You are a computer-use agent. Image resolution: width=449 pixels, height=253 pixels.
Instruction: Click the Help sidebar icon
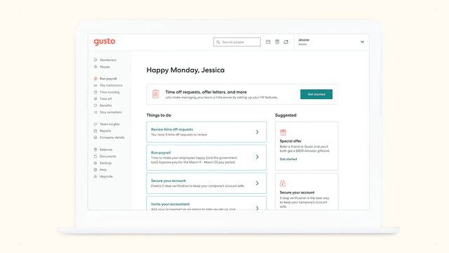[x=95, y=169]
